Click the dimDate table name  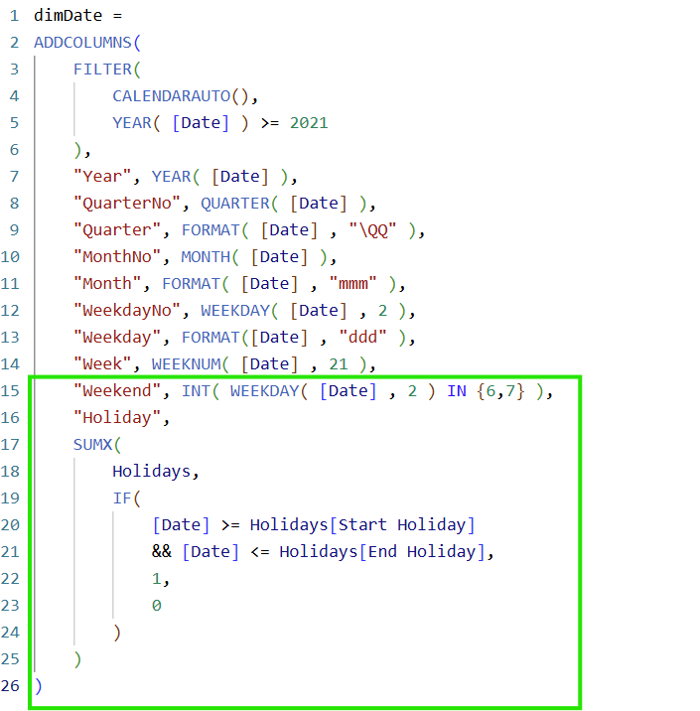68,16
